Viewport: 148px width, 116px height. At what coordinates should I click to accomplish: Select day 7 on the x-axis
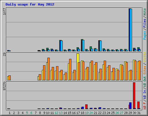[36, 113]
